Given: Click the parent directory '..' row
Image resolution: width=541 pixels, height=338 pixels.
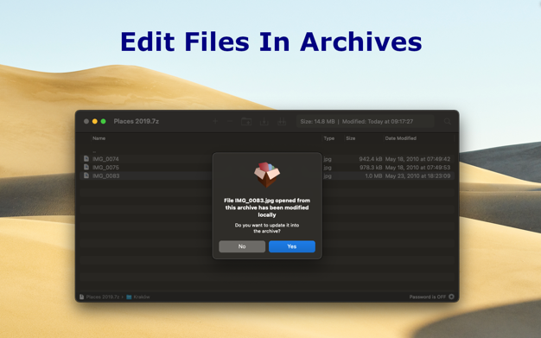Looking at the screenshot, I should pos(267,151).
